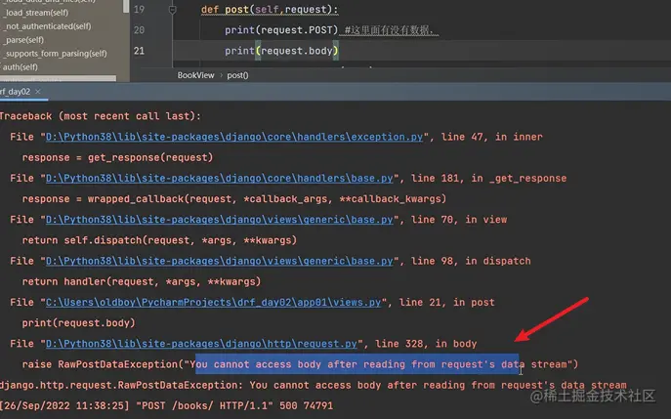The height and width of the screenshot is (419, 671).
Task: Click the 'raise RawPostDataException' console line
Action: point(300,364)
